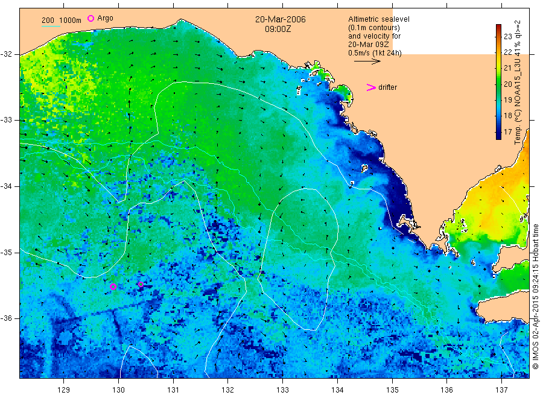Click the 137 longitude axis label
The height and width of the screenshot is (398, 543).
tap(501, 390)
